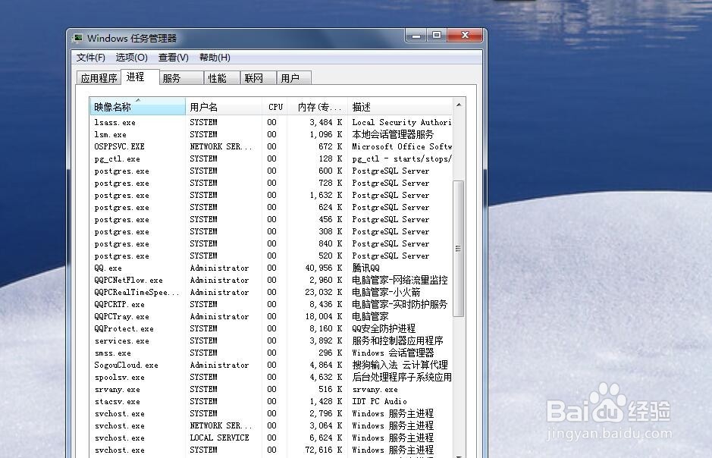Viewport: 712px width, 458px height.
Task: Switch to the 应用程序 tab
Action: click(x=98, y=77)
